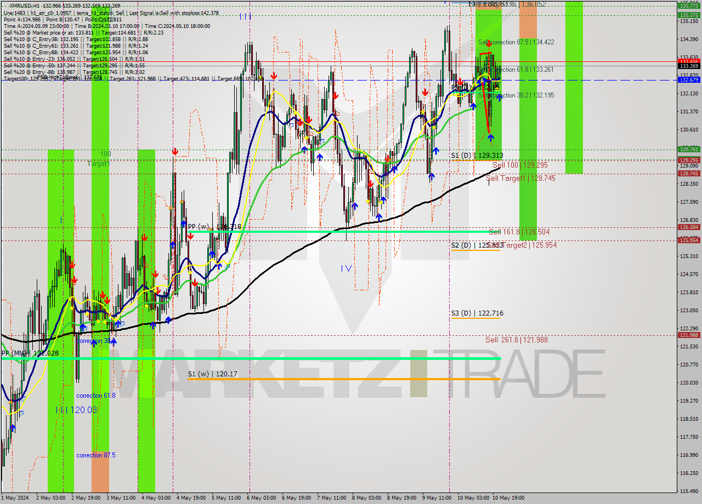Click the '4 May 03:00' time label
Viewport: 702px width, 504px height.
pyautogui.click(x=156, y=498)
